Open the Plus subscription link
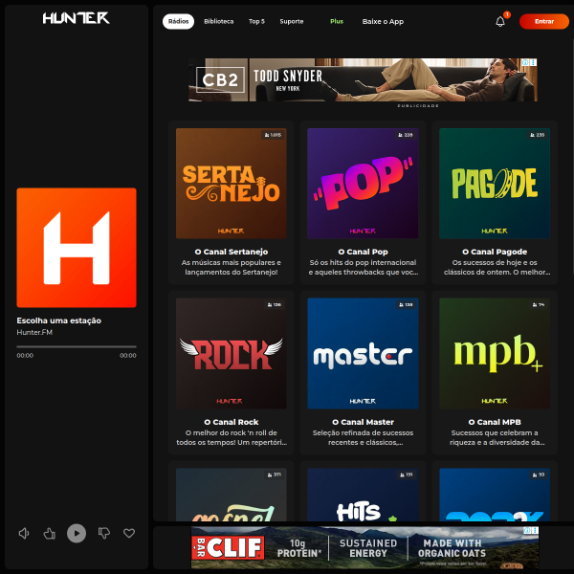This screenshot has width=574, height=574. point(337,22)
